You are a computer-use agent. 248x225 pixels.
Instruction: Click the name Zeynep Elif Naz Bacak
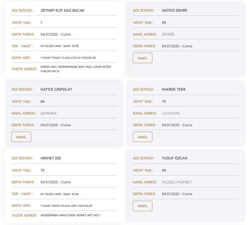tap(62, 10)
